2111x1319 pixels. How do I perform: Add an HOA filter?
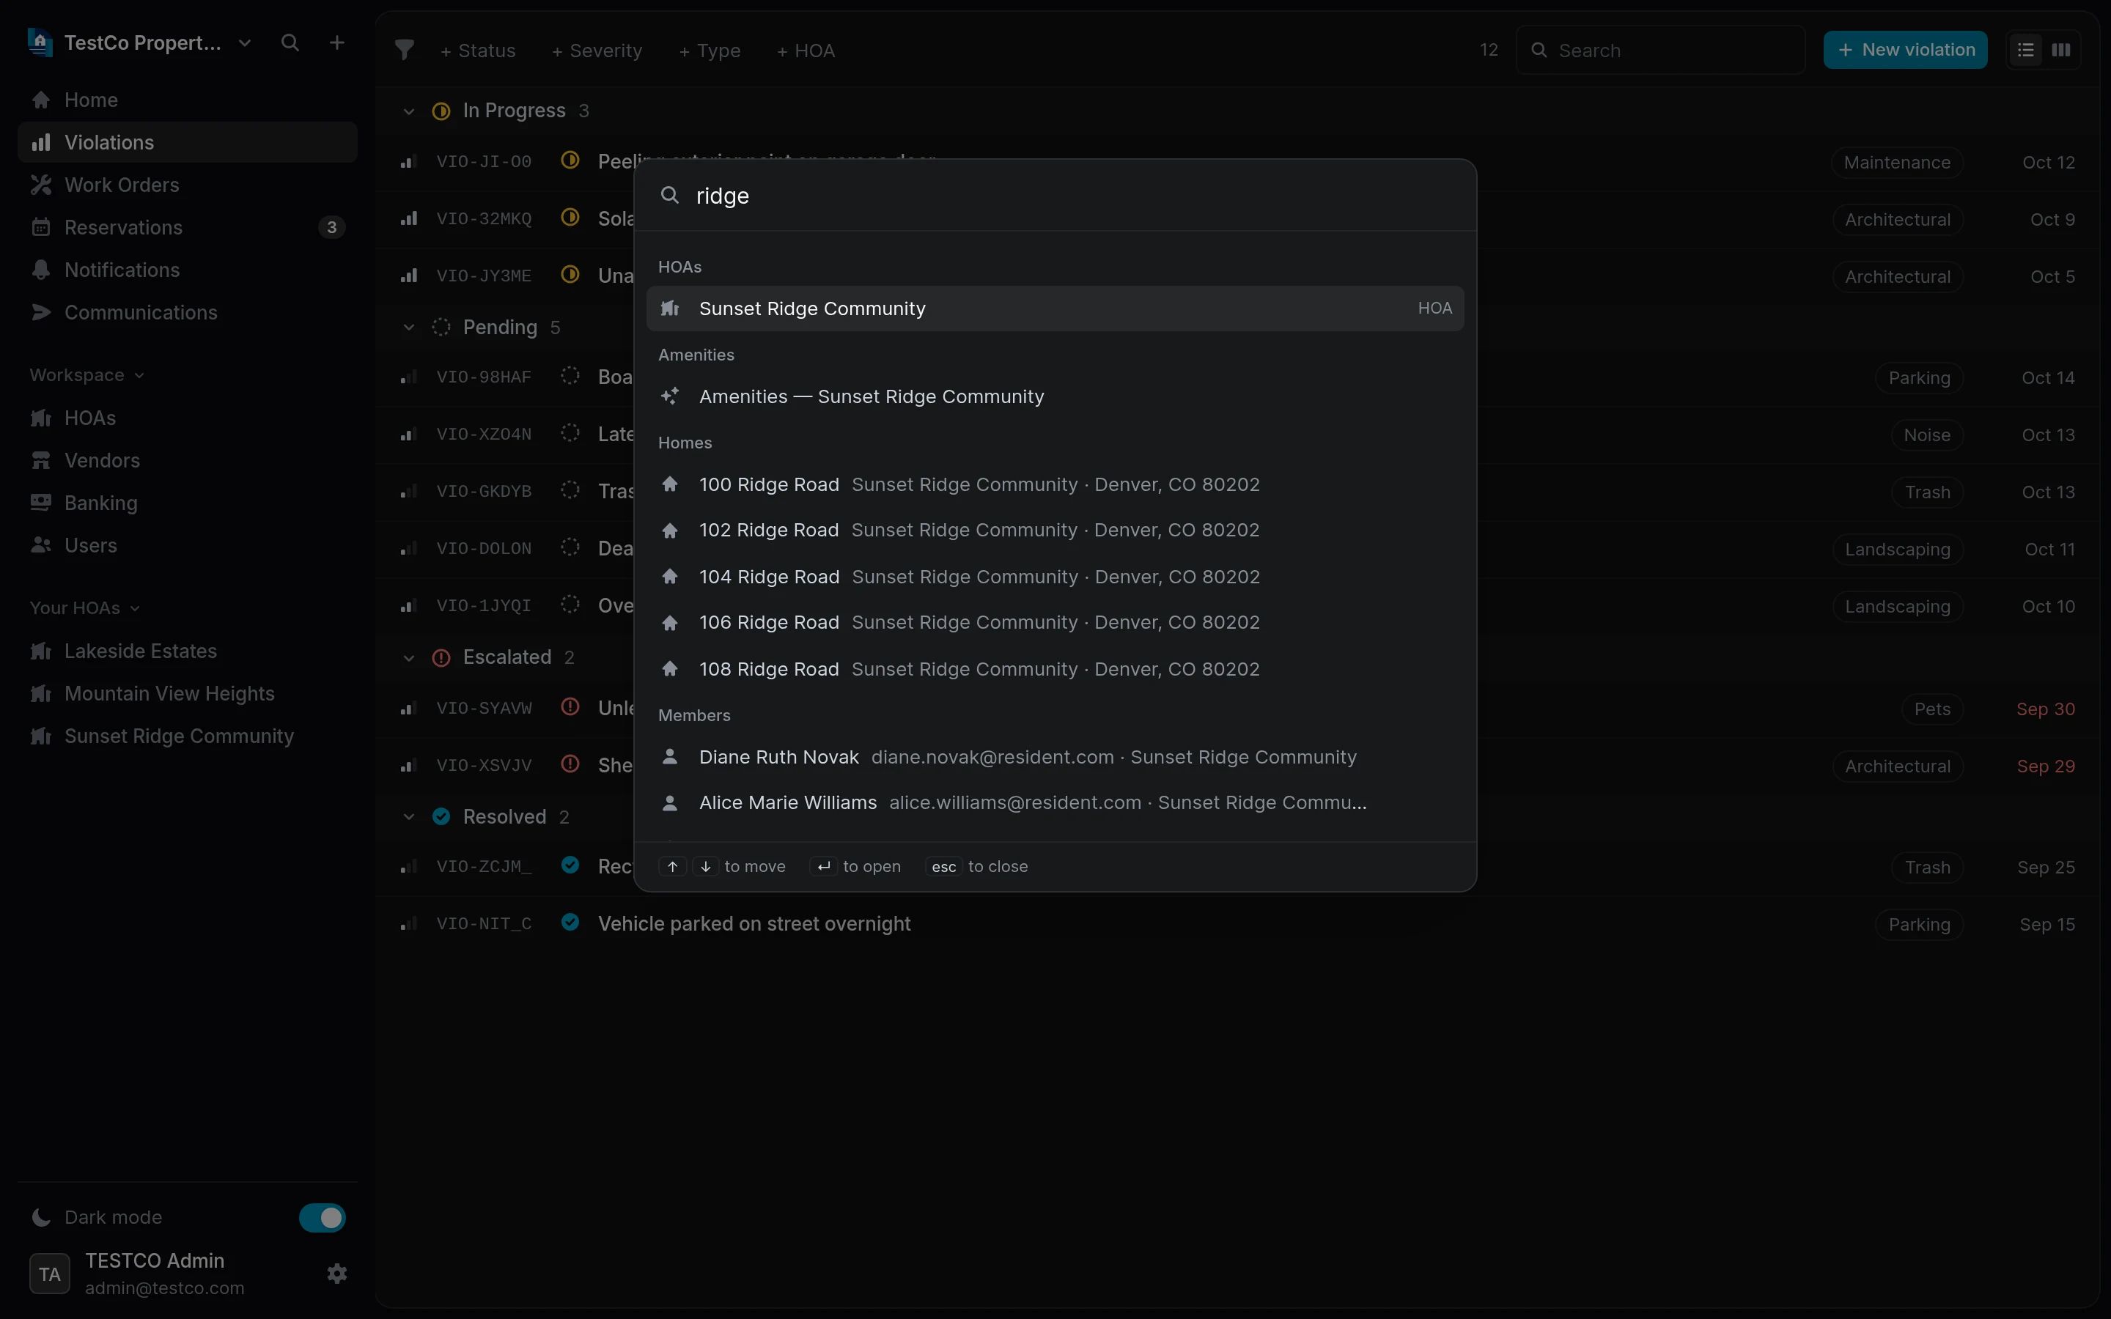[x=806, y=51]
